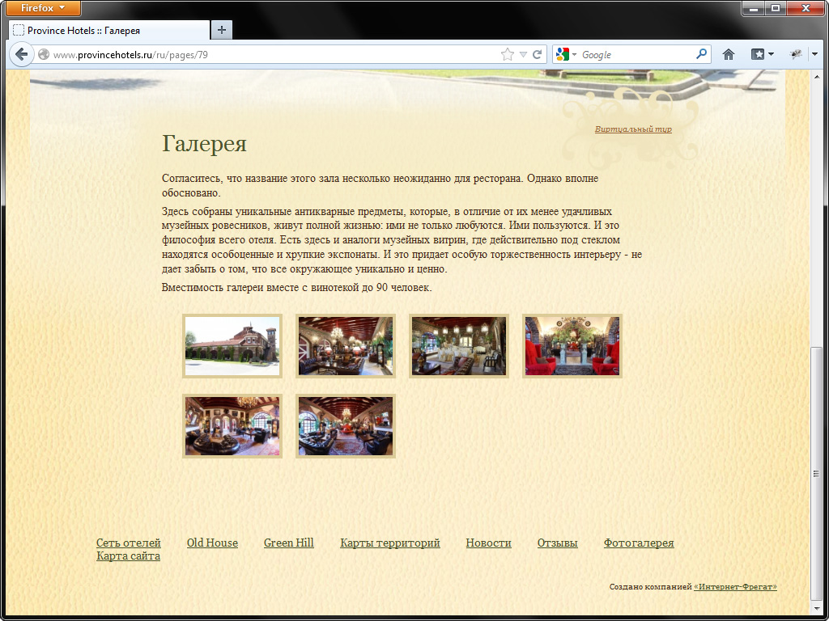829x621 pixels.
Task: Click the scrollbar down arrow
Action: click(x=816, y=607)
